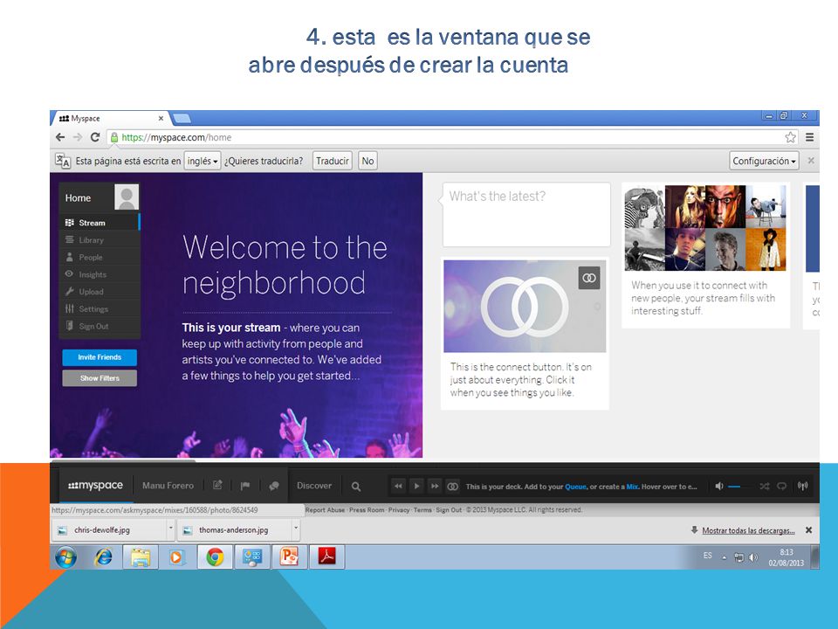Click the system tray network icon
The image size is (838, 629).
point(738,557)
